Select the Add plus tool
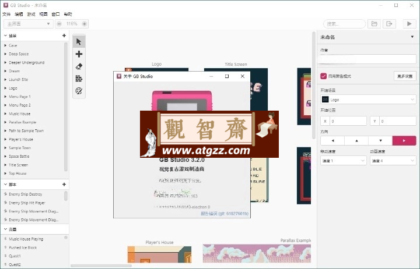The image size is (420, 269). pyautogui.click(x=79, y=54)
